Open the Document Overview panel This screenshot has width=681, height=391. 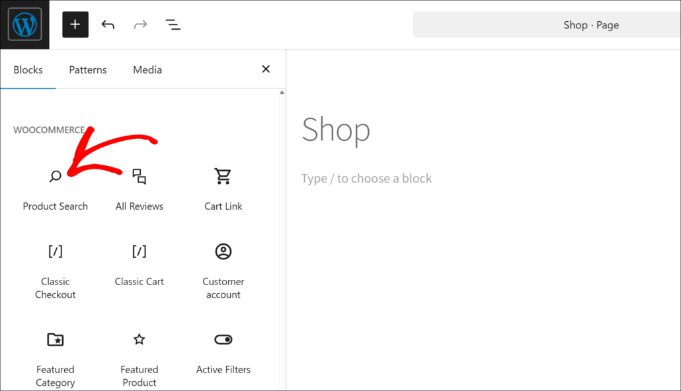(173, 24)
